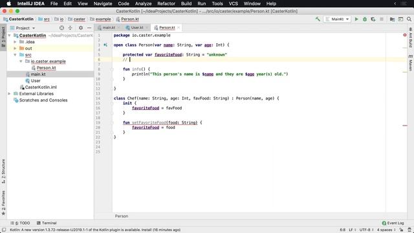Click the Person.kt breadcrumb
Screen dimensions: 414x233
coord(127,19)
